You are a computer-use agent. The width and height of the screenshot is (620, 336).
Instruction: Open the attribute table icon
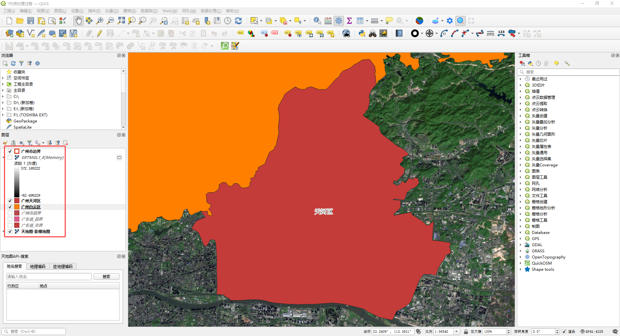coord(360,21)
